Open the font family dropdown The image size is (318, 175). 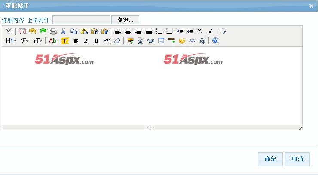[24, 40]
